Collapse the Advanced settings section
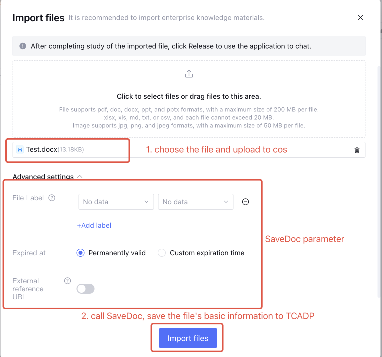This screenshot has height=357, width=382. (80, 176)
